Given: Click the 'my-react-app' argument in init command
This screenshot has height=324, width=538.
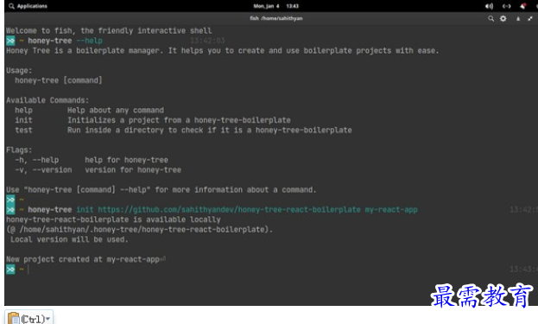Looking at the screenshot, I should (391, 210).
